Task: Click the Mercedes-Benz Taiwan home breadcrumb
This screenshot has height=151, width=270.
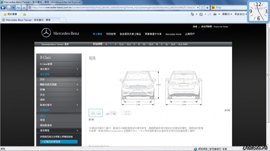Action: pyautogui.click(x=55, y=44)
